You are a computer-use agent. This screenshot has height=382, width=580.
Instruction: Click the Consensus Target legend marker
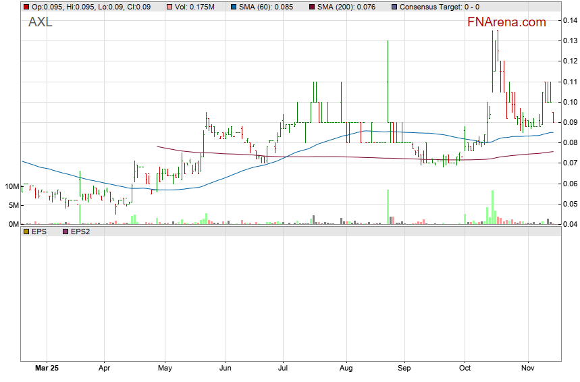pos(394,7)
